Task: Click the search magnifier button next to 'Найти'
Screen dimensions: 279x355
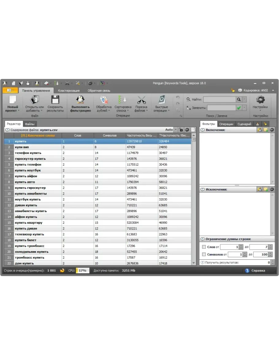Action: click(239, 100)
